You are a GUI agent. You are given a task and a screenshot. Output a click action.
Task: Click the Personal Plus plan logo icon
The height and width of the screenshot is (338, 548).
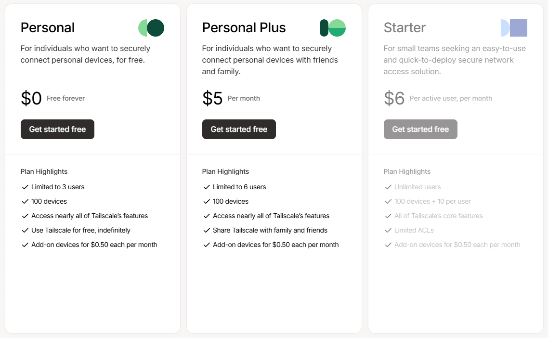[x=333, y=28]
